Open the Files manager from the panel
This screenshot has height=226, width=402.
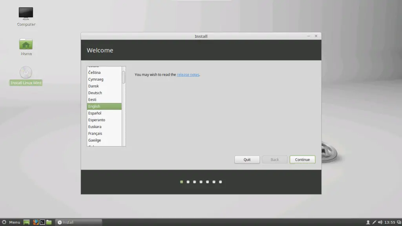pyautogui.click(x=49, y=222)
